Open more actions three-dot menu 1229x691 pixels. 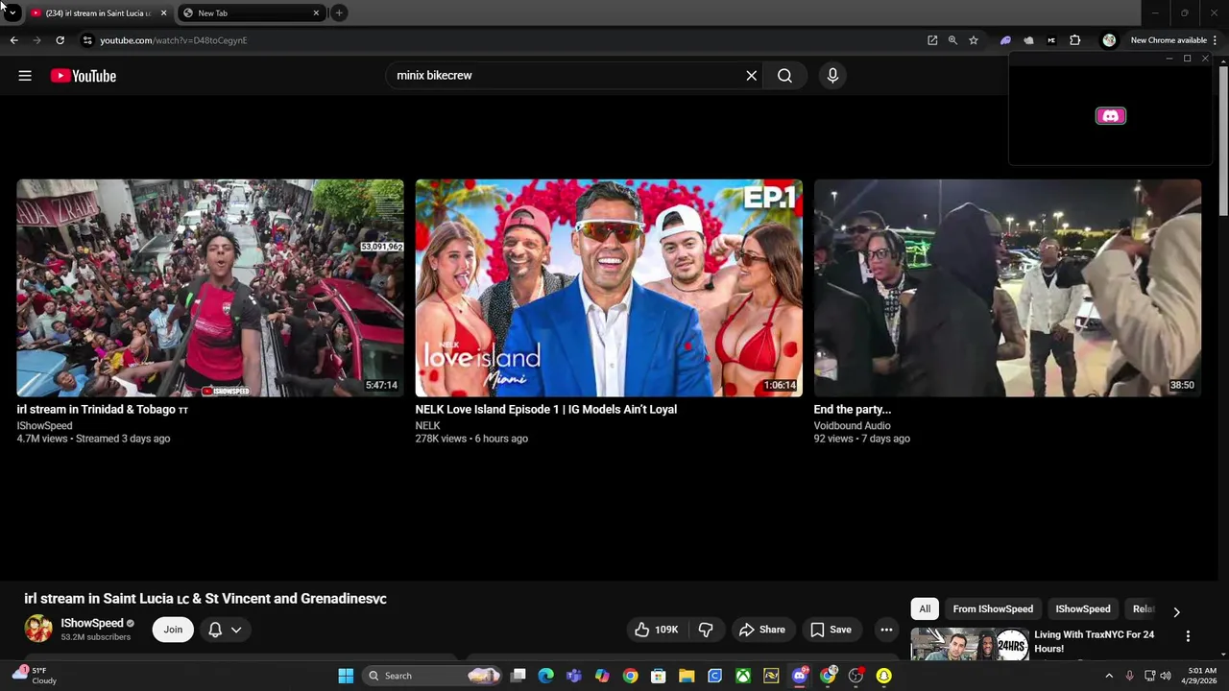pos(886,630)
